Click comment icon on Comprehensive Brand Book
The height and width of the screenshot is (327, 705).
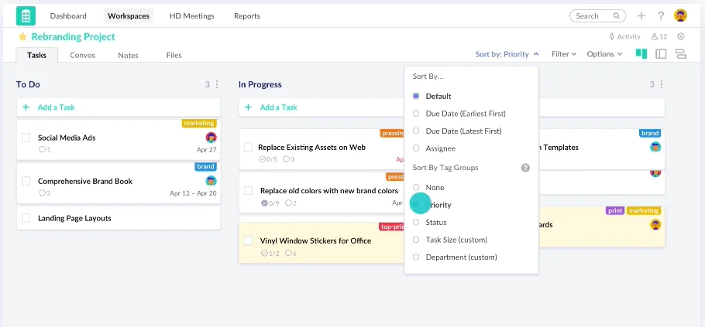click(x=43, y=193)
